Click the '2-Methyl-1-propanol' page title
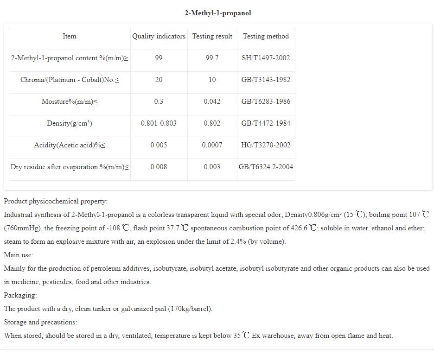 [218, 13]
